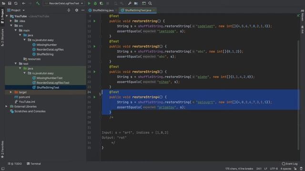Screen dimensions: 305x171
Task: Click the Run Anything toolbar icon
Action: point(144,3)
